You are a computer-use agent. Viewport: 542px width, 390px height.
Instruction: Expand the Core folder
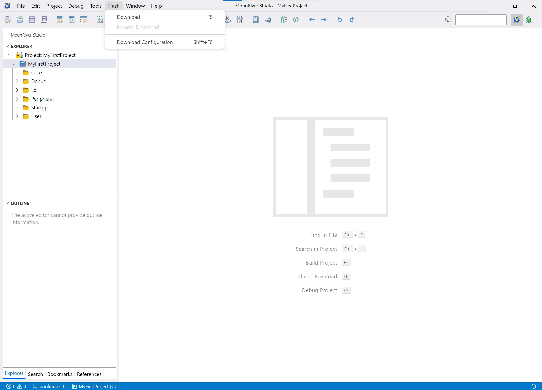(17, 73)
